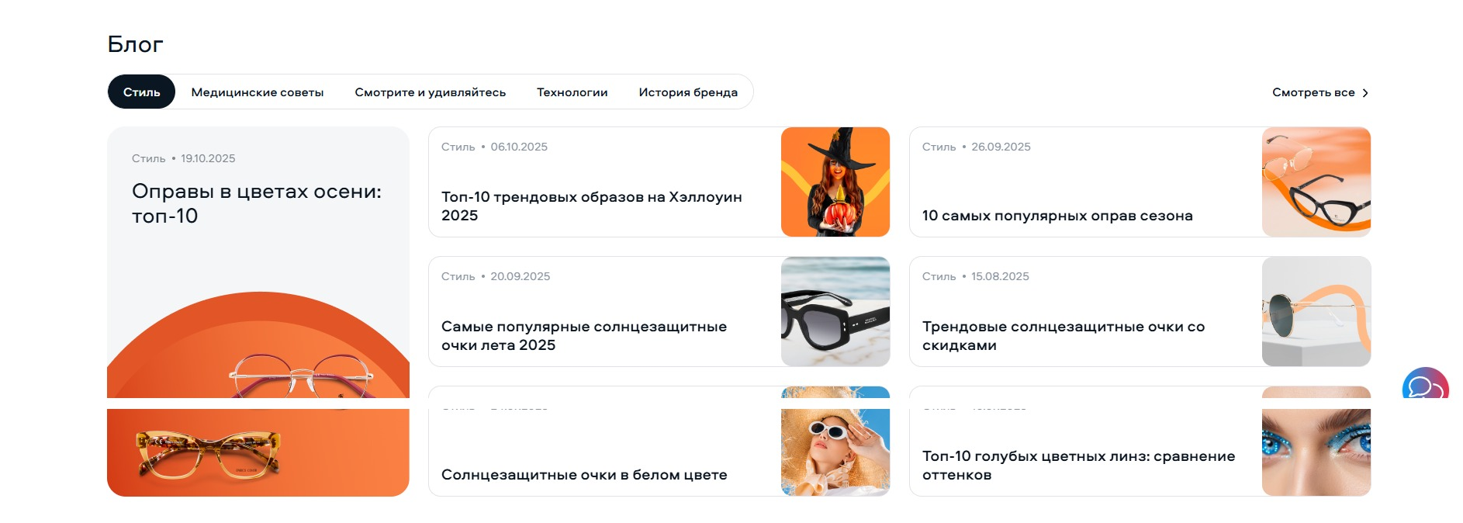Click the tortoise glasses image on orange banner
The height and width of the screenshot is (523, 1463).
point(208,455)
